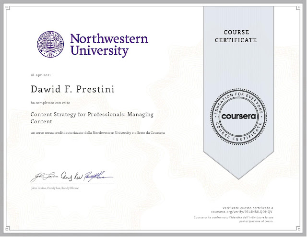Viewport: 307px width, 237px height.
Task: Open the coursera.org/verify/9EL4NMLQDHQV link
Action: pos(242,212)
